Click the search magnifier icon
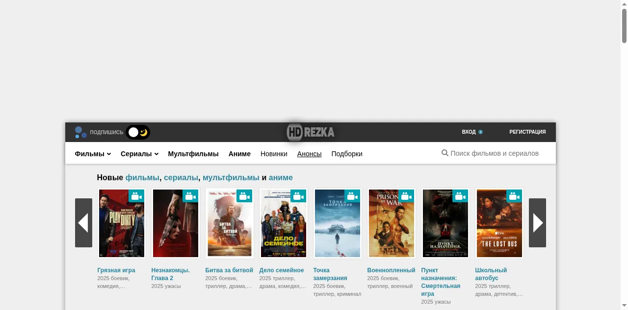The height and width of the screenshot is (310, 628). pyautogui.click(x=445, y=153)
